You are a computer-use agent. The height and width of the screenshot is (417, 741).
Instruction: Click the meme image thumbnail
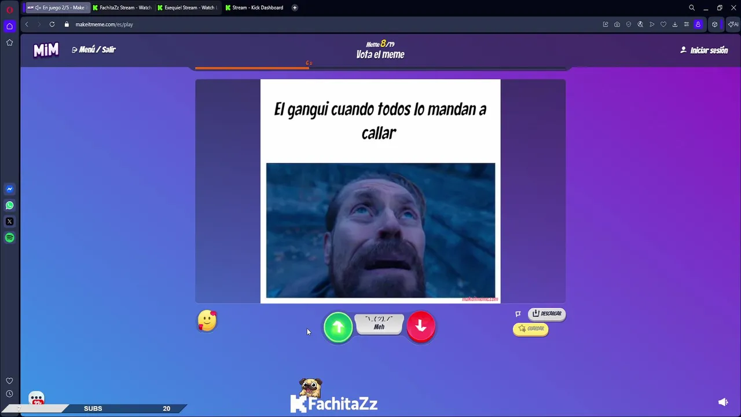380,231
